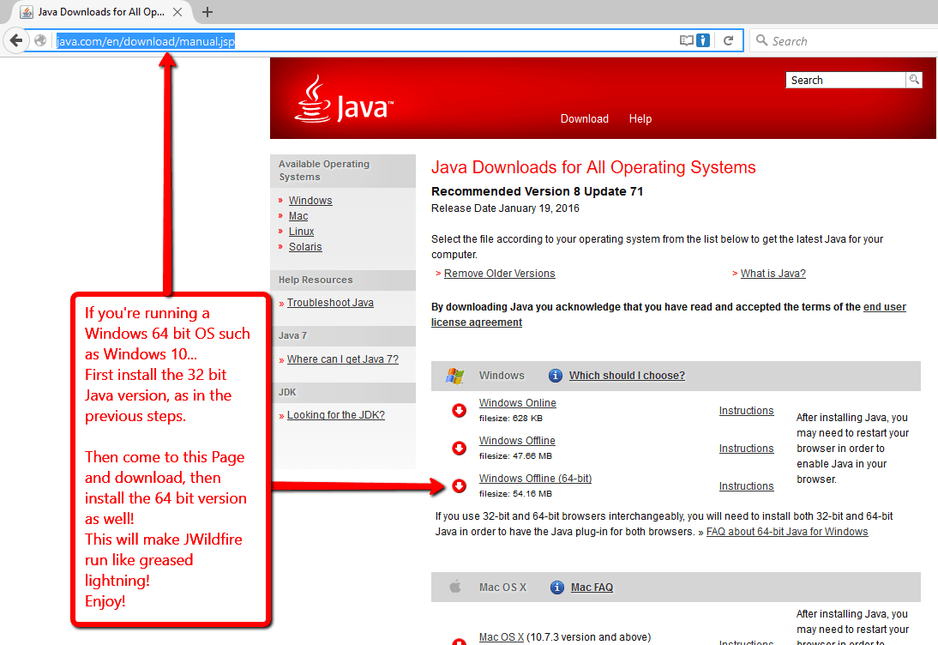Click the globe site identity icon
This screenshot has width=938, height=645.
40,40
